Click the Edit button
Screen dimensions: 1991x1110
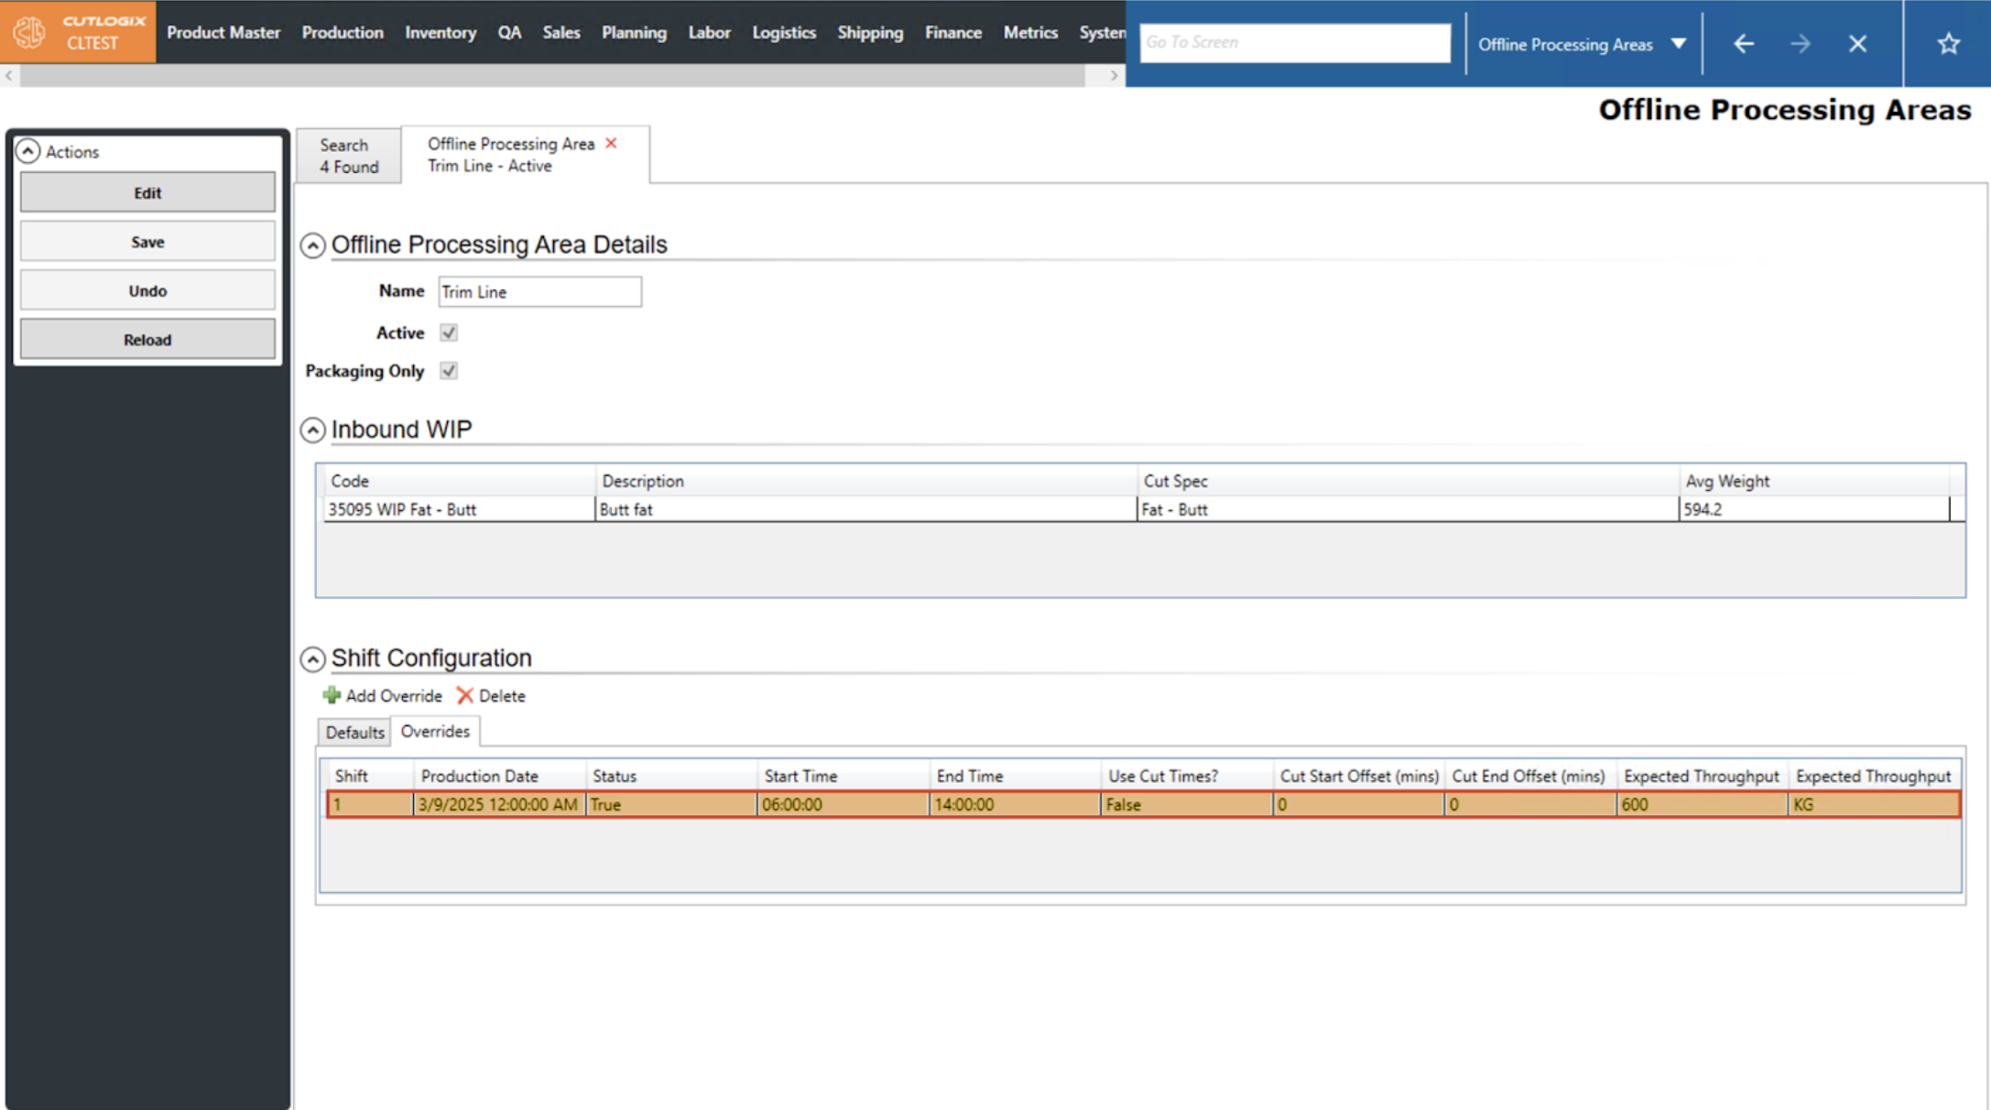147,192
